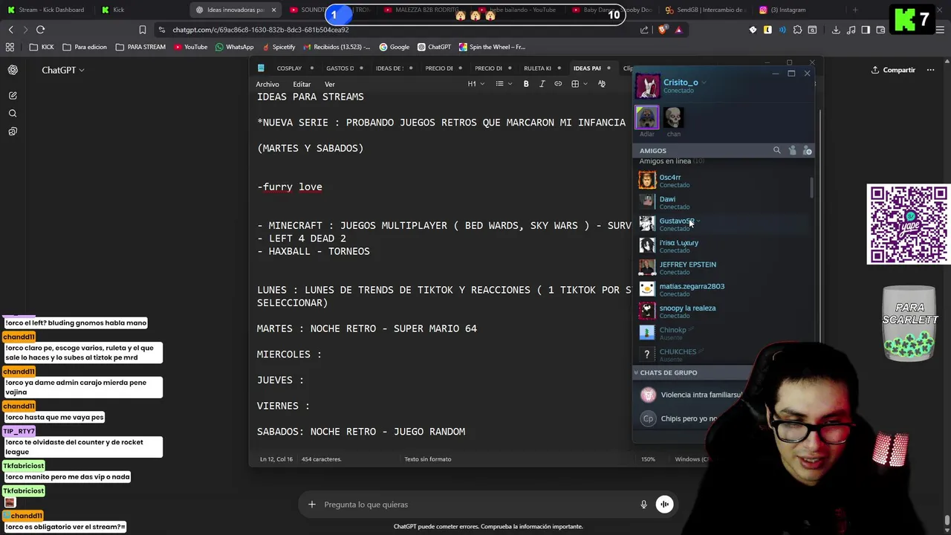Open ChatGPT search chats icon
The width and height of the screenshot is (951, 535).
coord(13,113)
